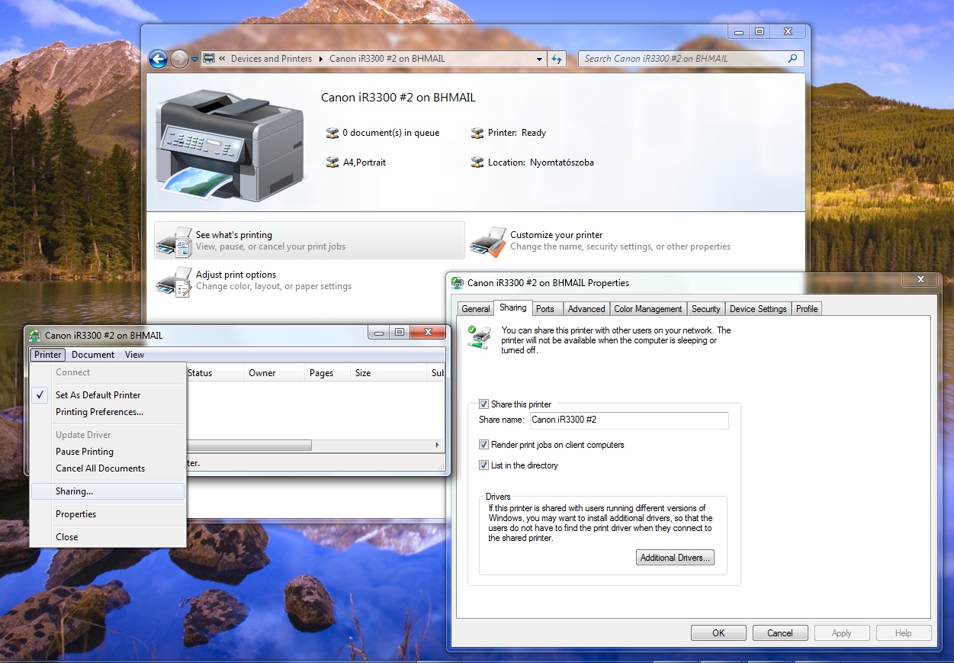Image resolution: width=954 pixels, height=663 pixels.
Task: Open the recent pages dropdown next to Forward
Action: point(194,59)
